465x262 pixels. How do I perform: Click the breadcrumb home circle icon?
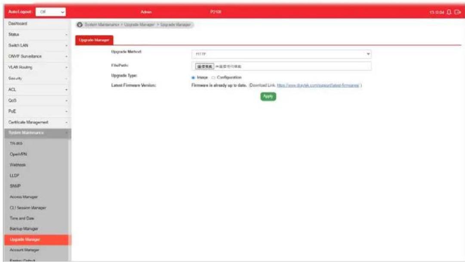click(80, 25)
